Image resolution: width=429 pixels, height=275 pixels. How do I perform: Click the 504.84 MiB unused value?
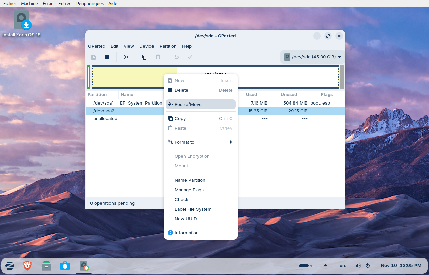tap(295, 103)
